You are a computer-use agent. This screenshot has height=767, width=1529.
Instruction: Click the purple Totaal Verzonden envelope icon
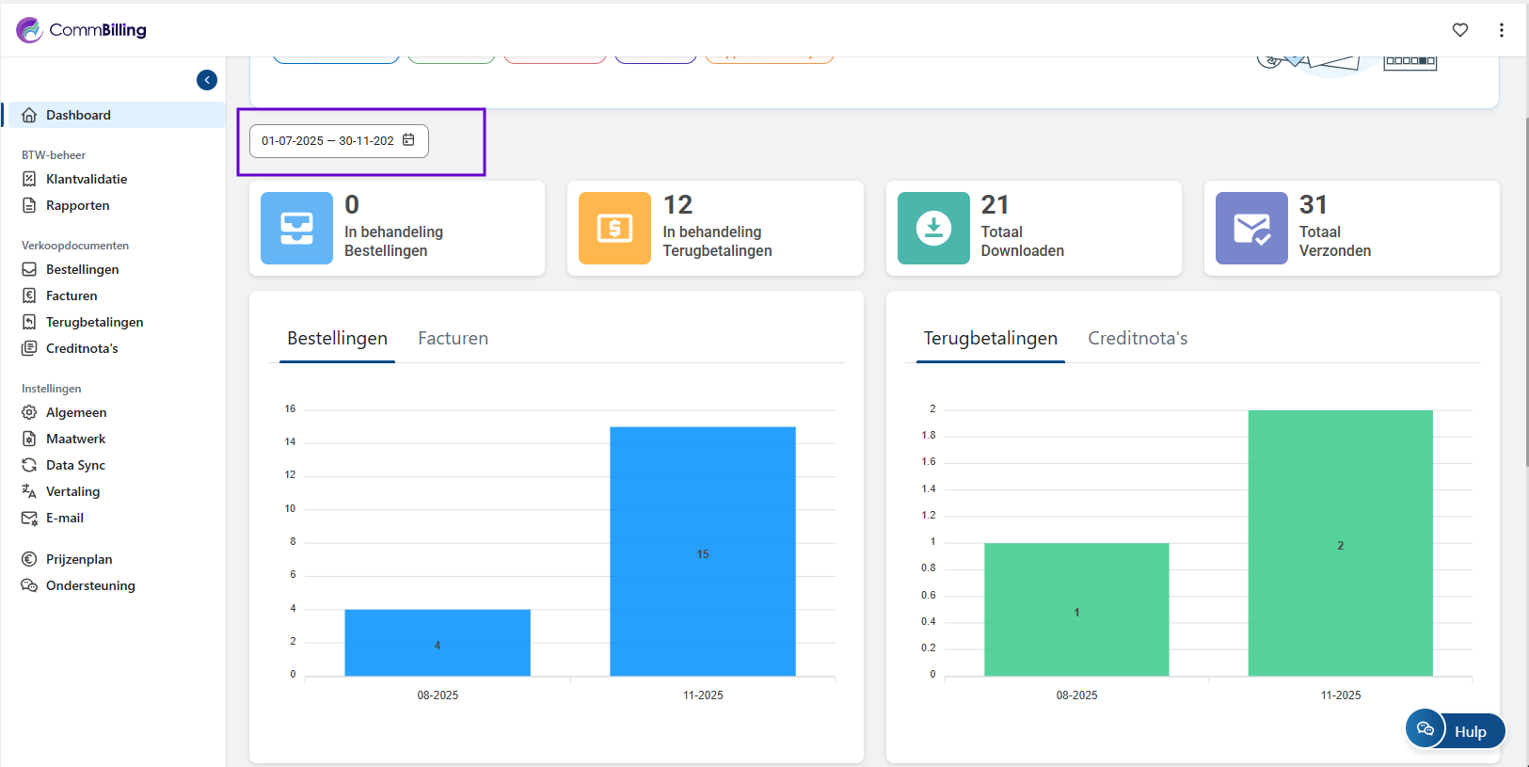pyautogui.click(x=1251, y=228)
